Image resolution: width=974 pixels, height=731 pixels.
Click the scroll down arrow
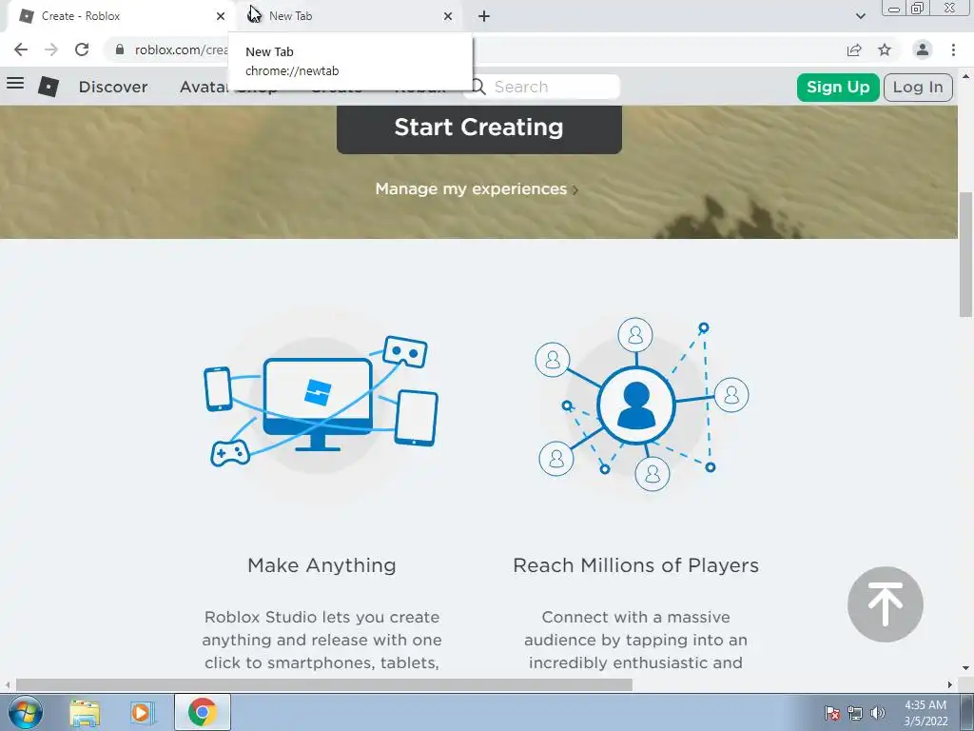point(966,668)
